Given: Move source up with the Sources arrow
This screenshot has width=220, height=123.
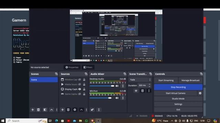Looking at the screenshot, I should tap(81, 110).
